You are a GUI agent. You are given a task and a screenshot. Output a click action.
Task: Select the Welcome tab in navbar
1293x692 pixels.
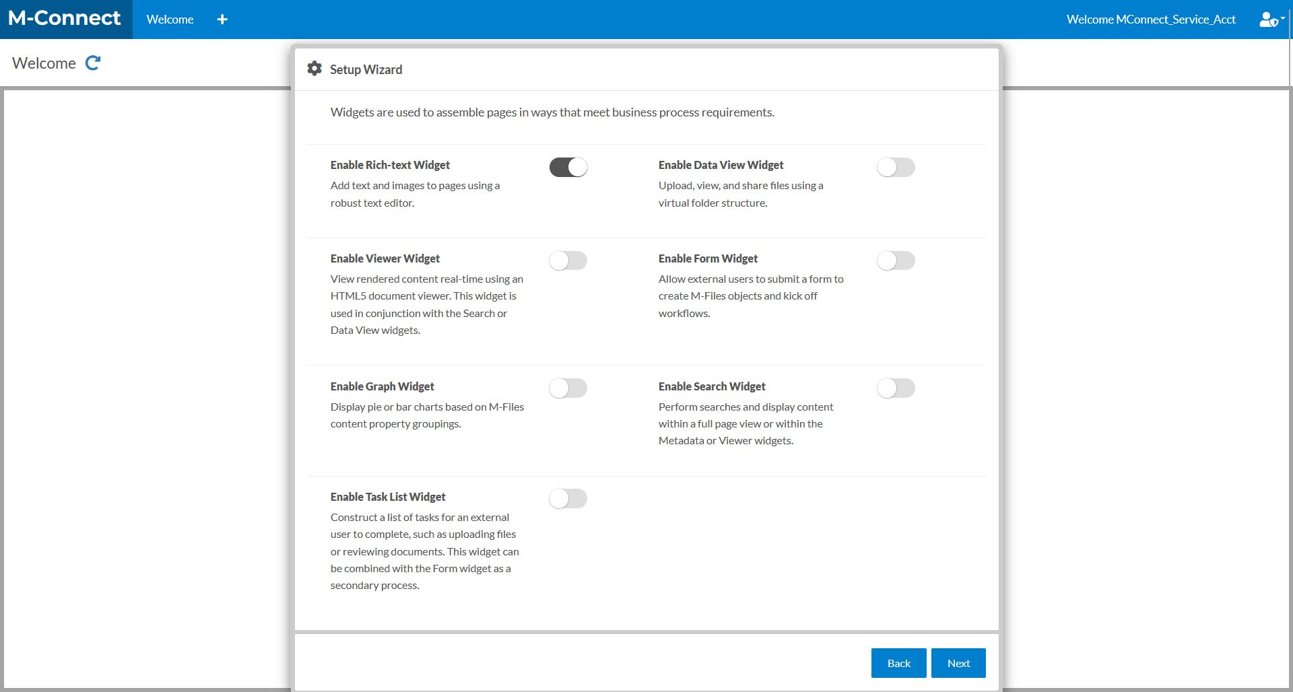point(170,20)
